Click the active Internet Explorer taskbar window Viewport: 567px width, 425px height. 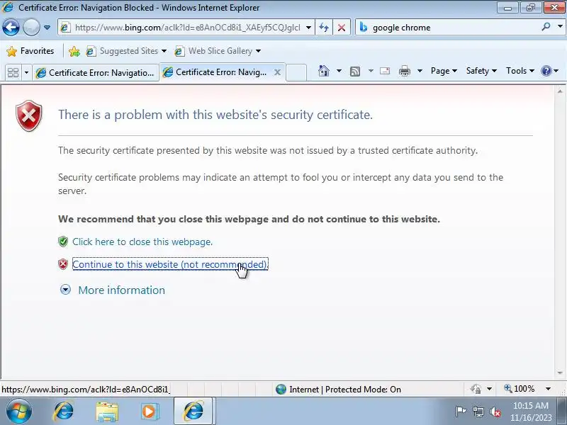tap(194, 412)
